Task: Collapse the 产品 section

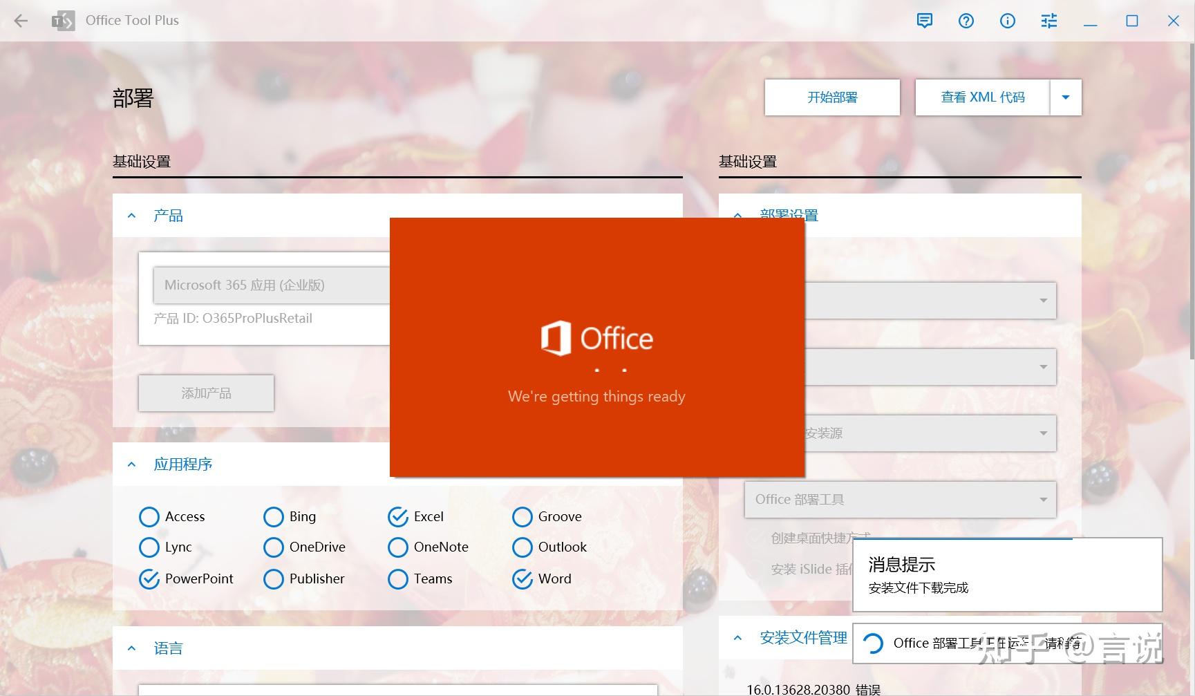Action: pos(131,215)
